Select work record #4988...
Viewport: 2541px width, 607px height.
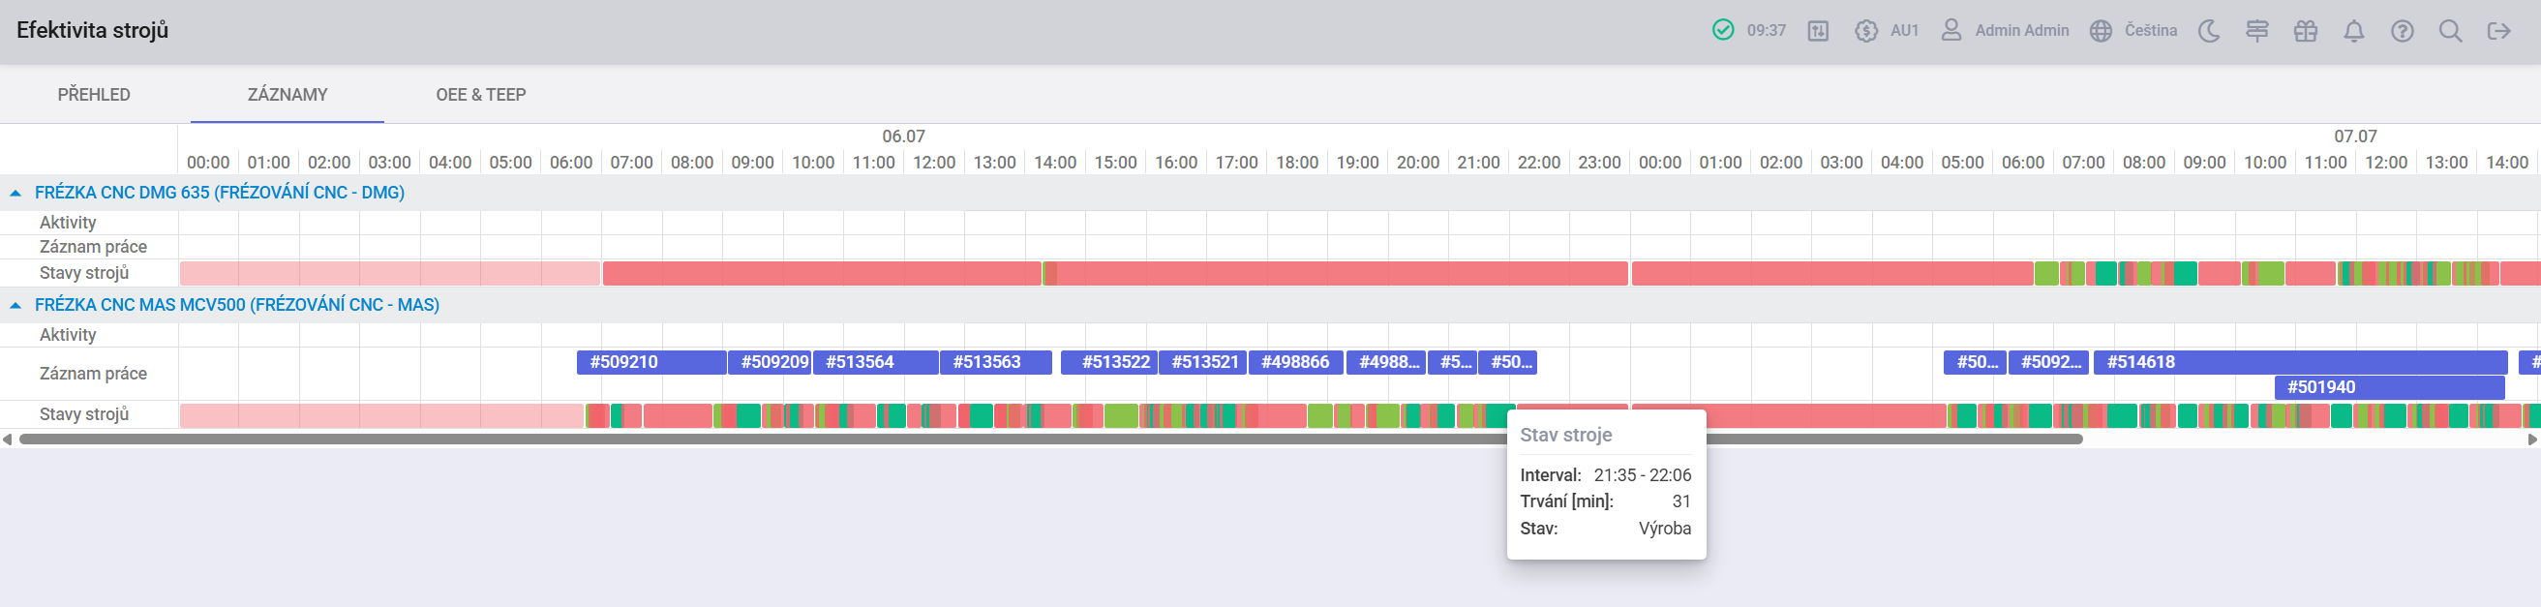tap(1386, 362)
